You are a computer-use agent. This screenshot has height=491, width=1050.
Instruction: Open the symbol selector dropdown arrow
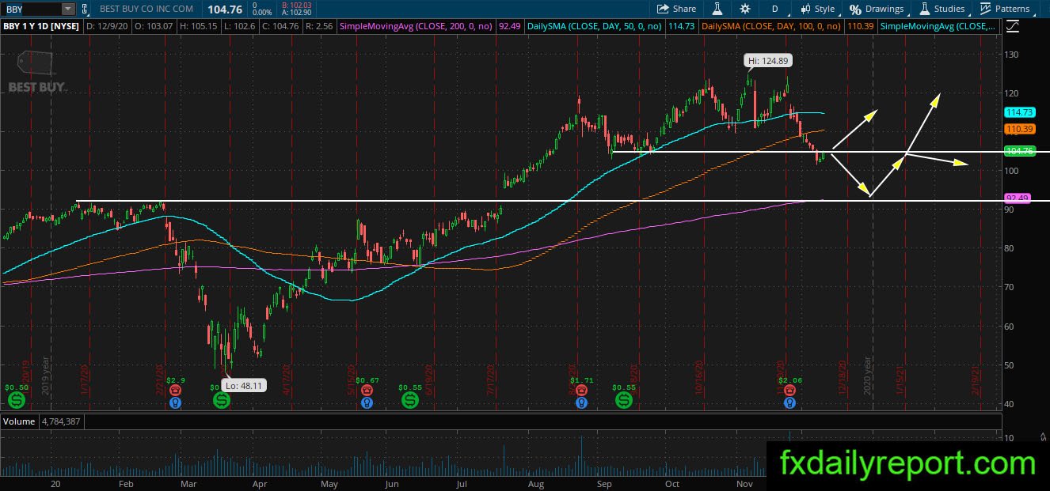[68, 9]
